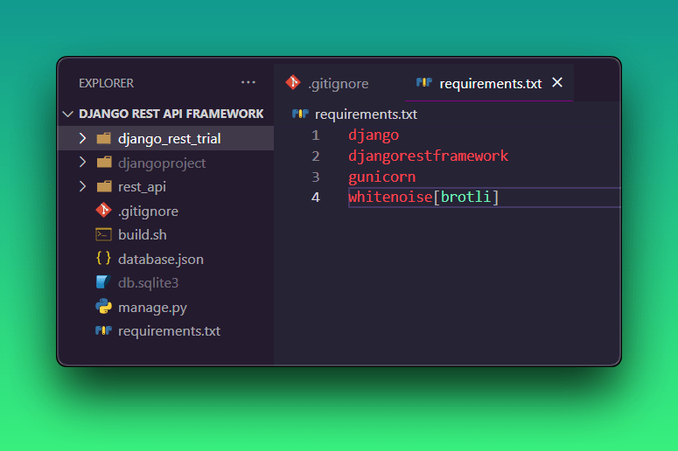Image resolution: width=678 pixels, height=451 pixels.
Task: Open build.sh file
Action: pyautogui.click(x=143, y=235)
